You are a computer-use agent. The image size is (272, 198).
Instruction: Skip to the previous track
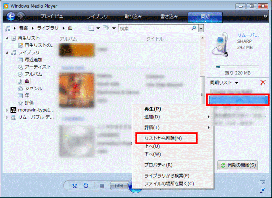coord(119,186)
